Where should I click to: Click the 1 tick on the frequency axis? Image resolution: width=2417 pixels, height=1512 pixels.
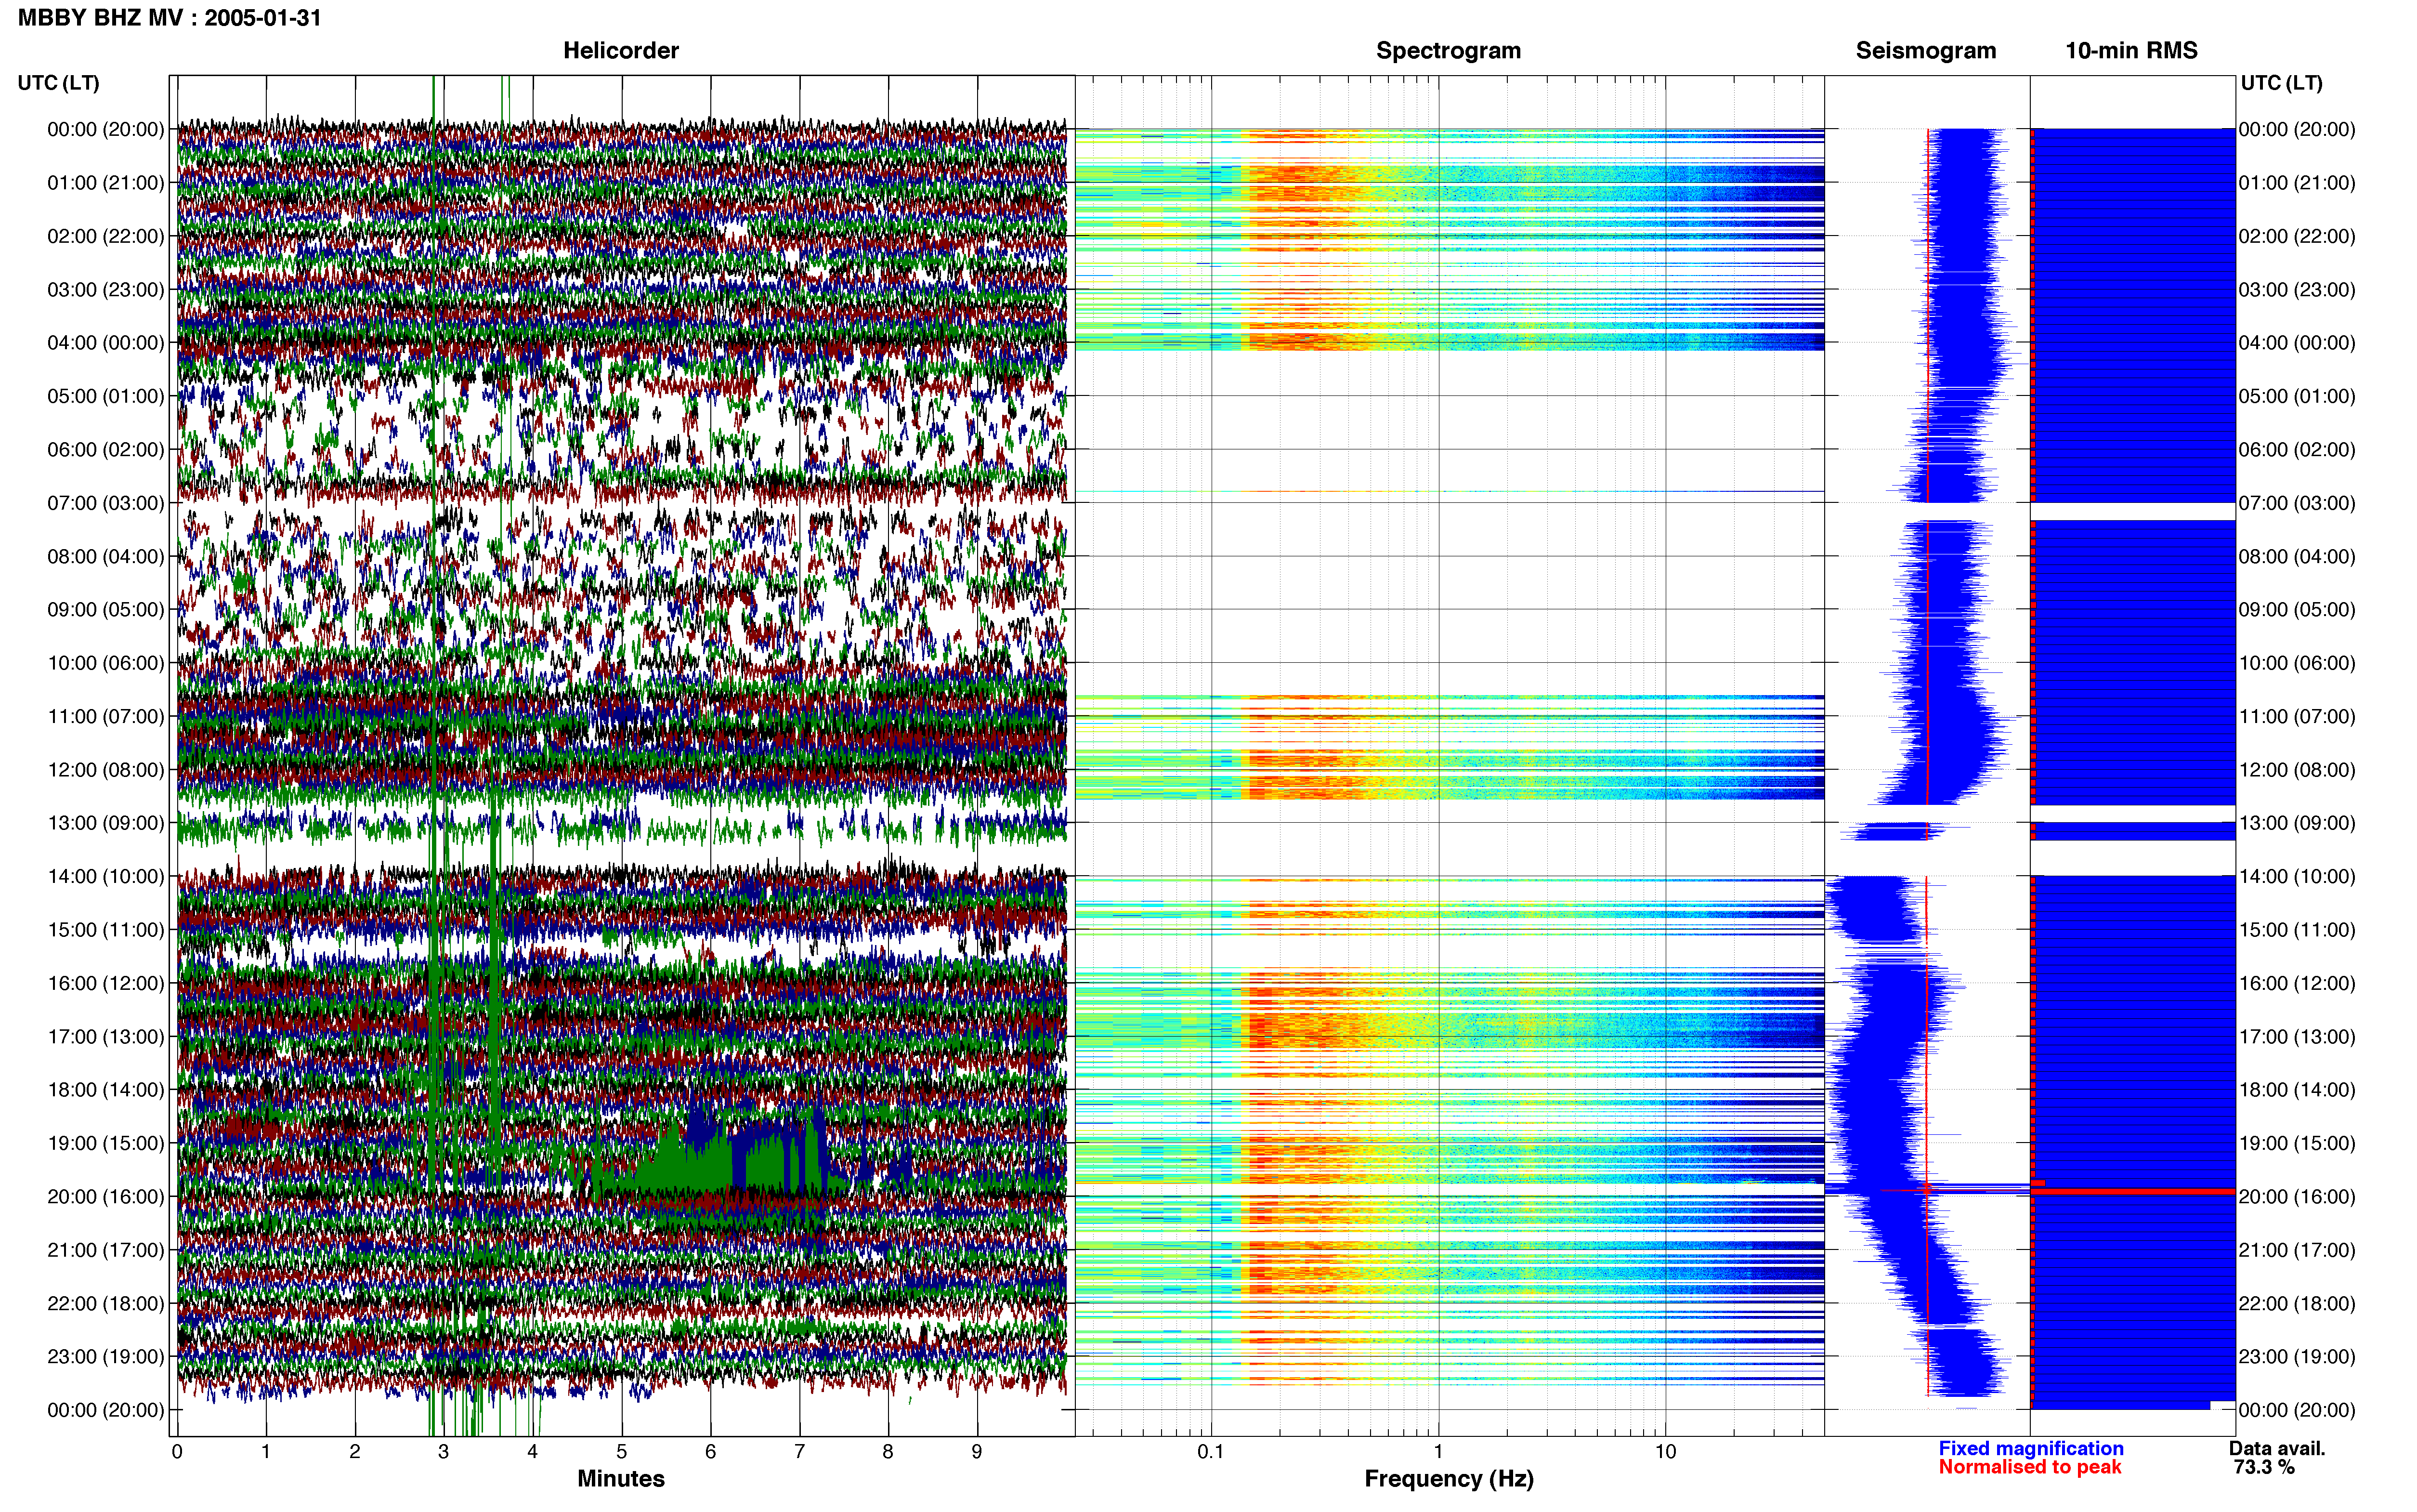pyautogui.click(x=1438, y=1451)
